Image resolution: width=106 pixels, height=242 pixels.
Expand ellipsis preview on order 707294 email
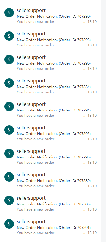pos(84,116)
